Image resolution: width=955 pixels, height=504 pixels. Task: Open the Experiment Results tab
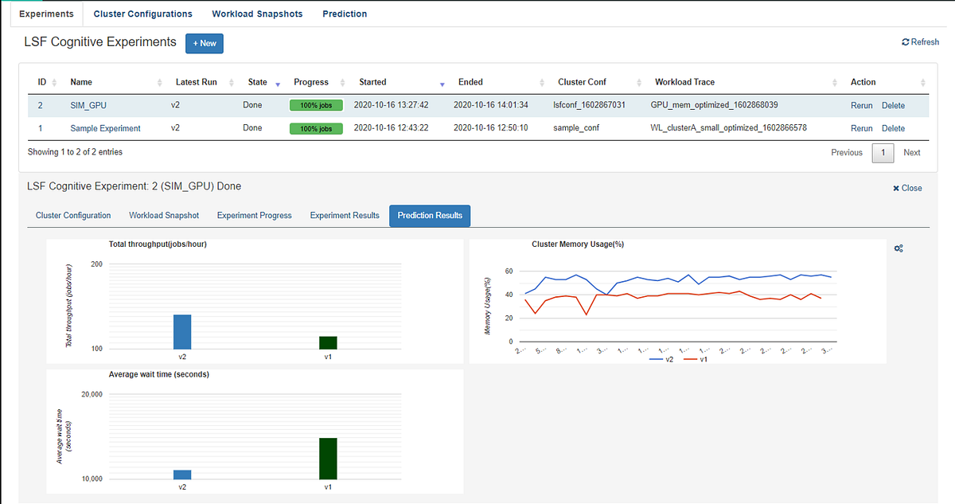point(345,215)
